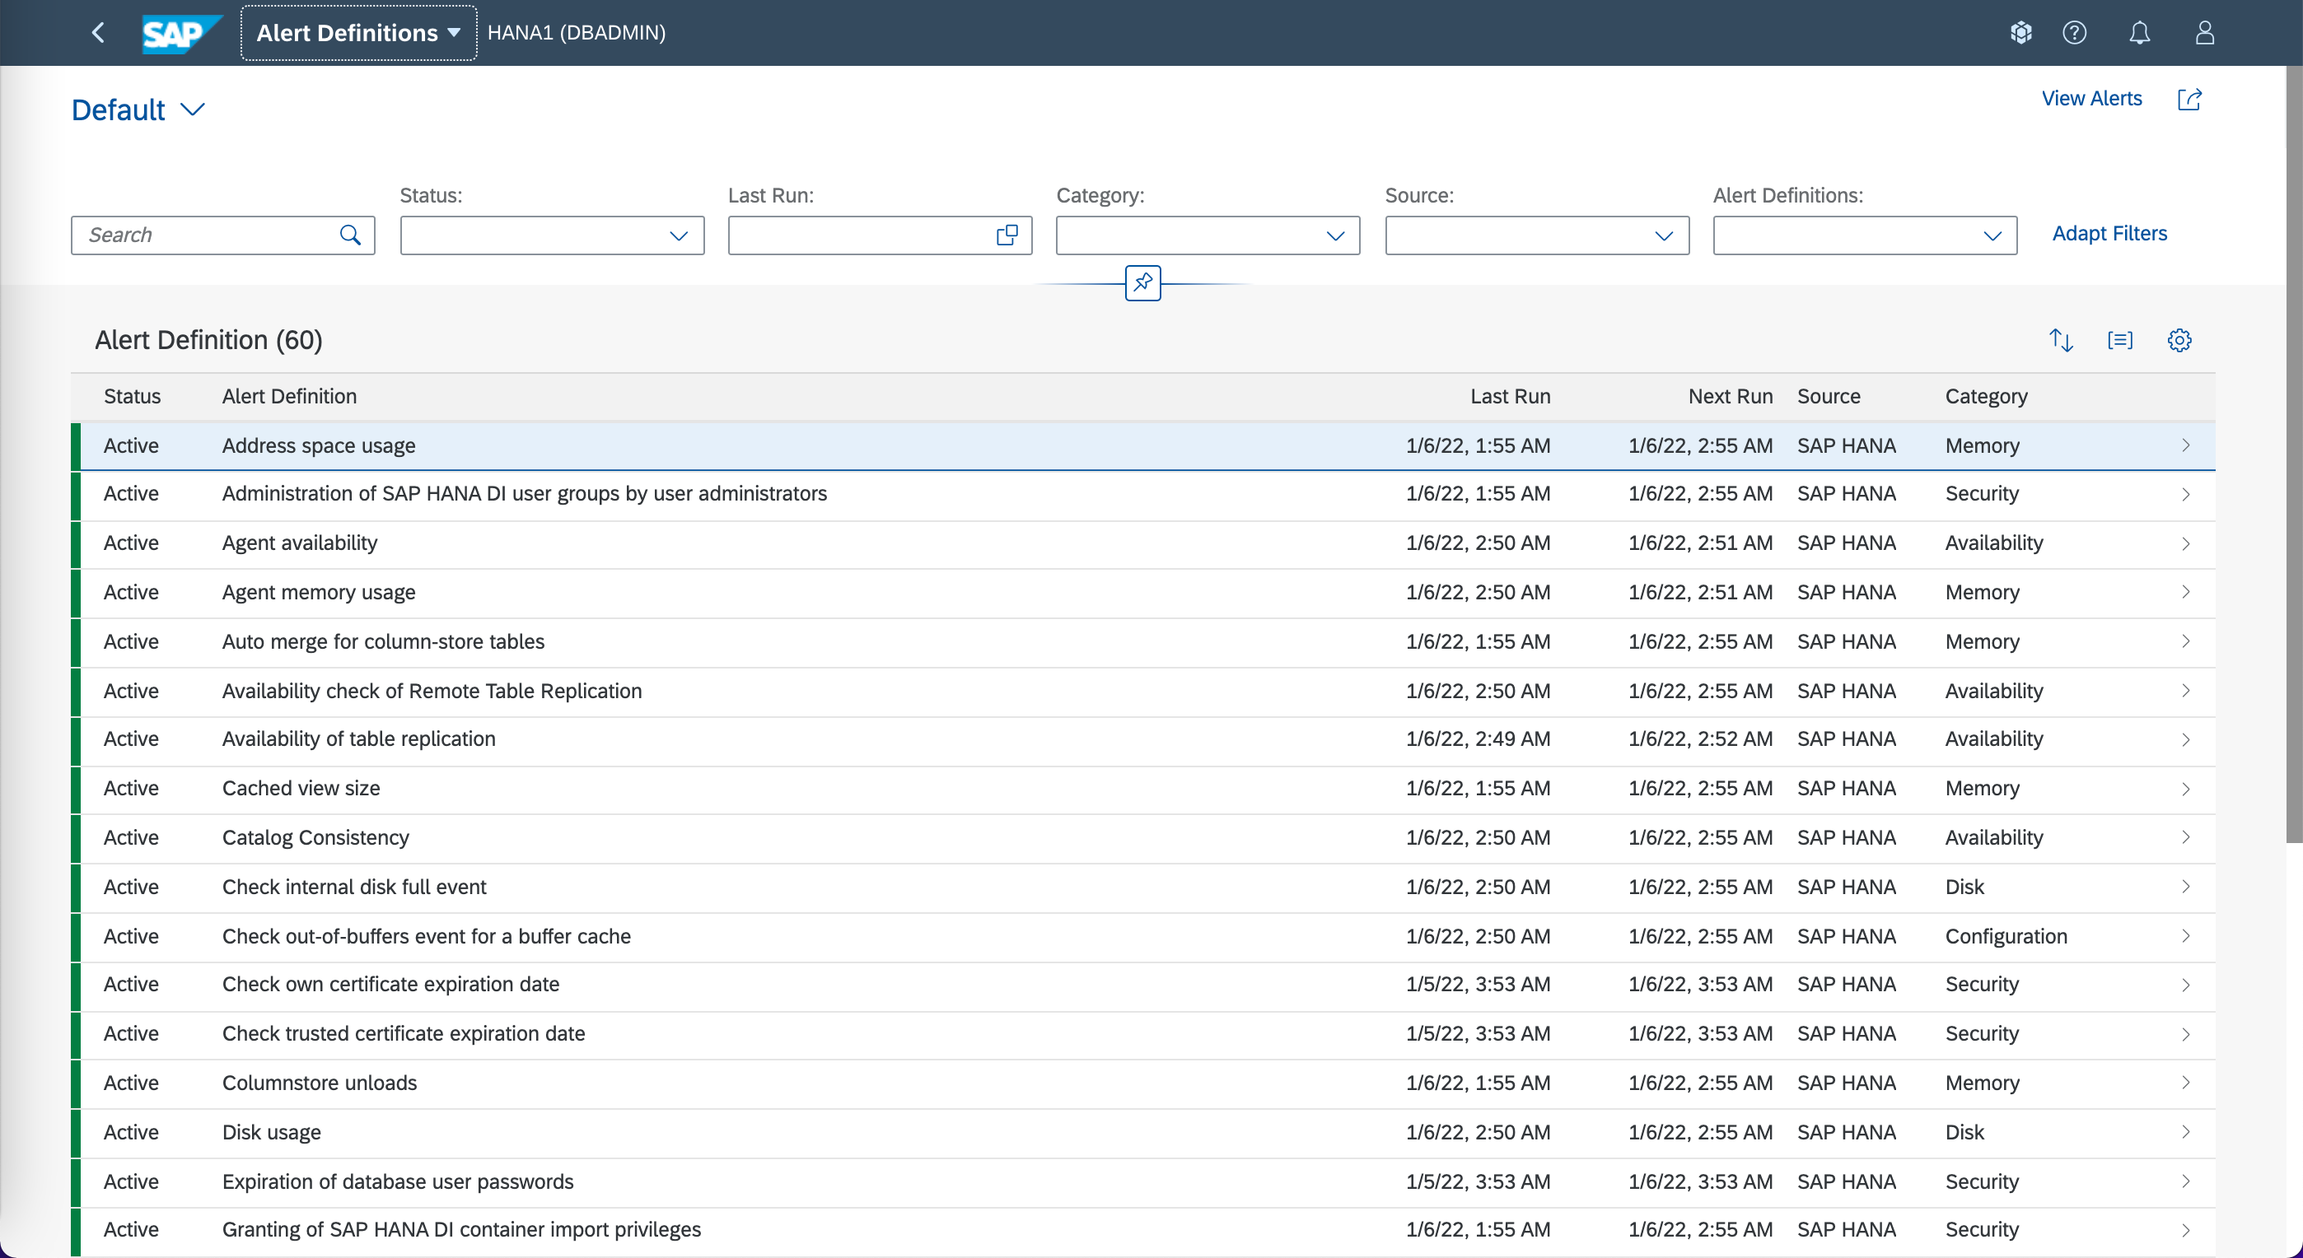The width and height of the screenshot is (2303, 1258).
Task: Click the search magnifier icon
Action: click(x=350, y=235)
